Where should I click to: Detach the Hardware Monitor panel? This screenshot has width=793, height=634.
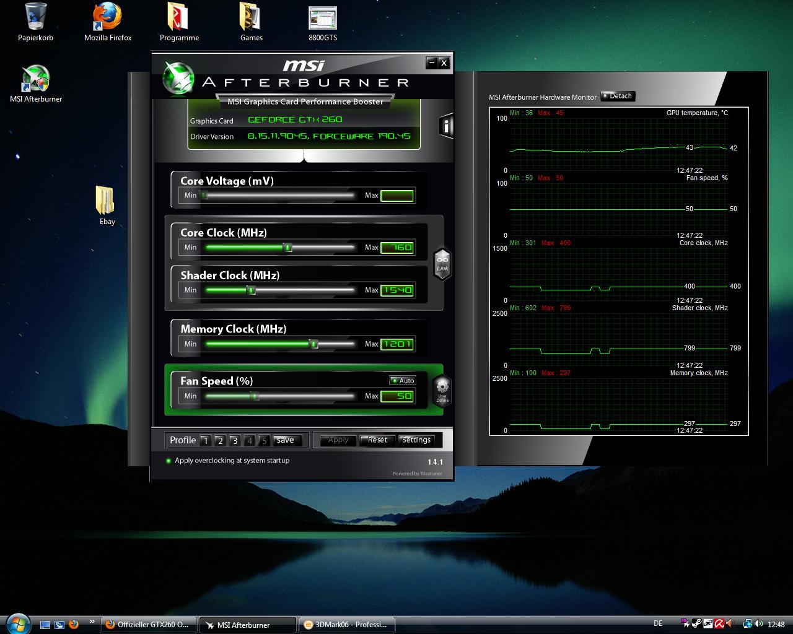tap(618, 96)
